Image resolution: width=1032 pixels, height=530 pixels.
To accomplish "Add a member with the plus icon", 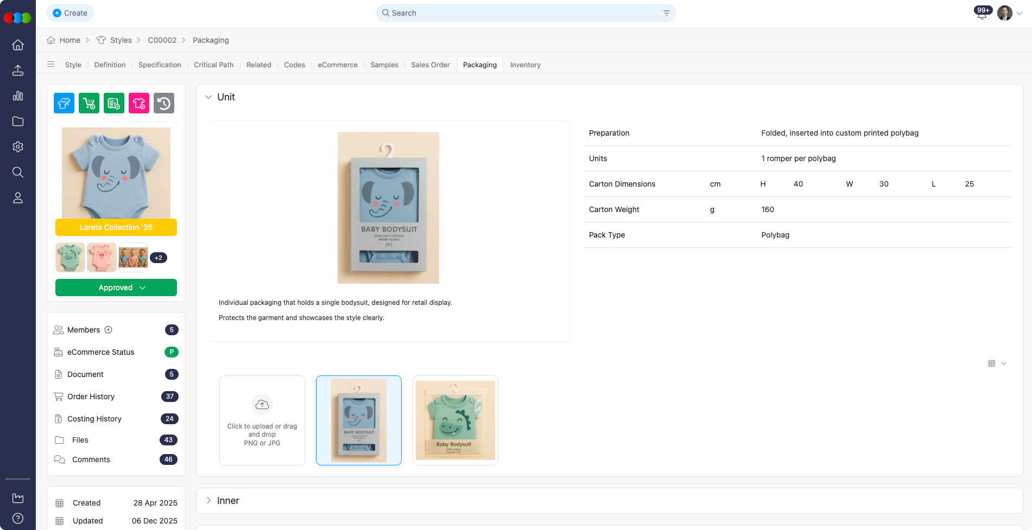I will point(109,330).
